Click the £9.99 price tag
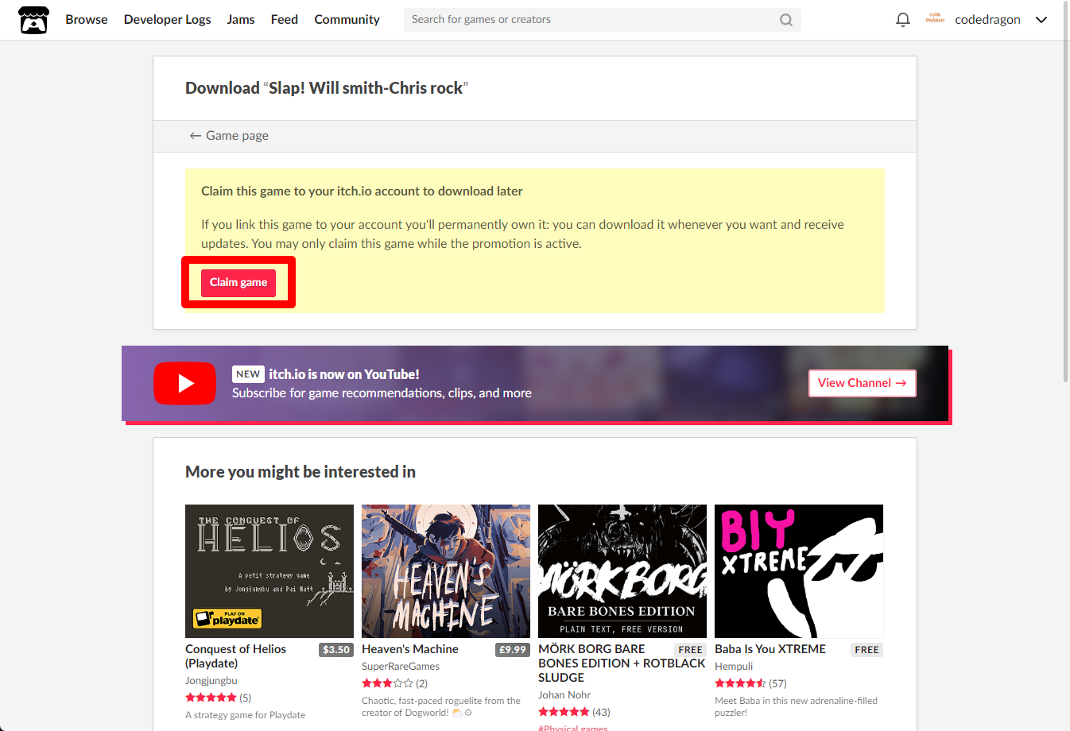 (513, 650)
